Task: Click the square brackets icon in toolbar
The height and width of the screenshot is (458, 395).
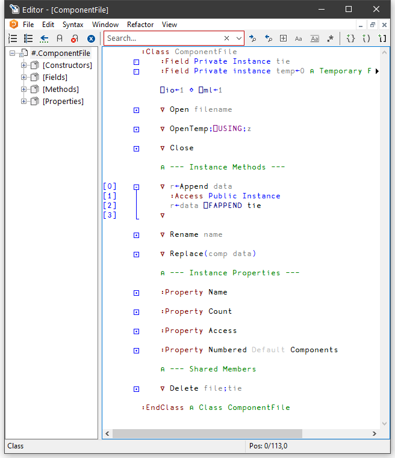Action: tap(382, 38)
